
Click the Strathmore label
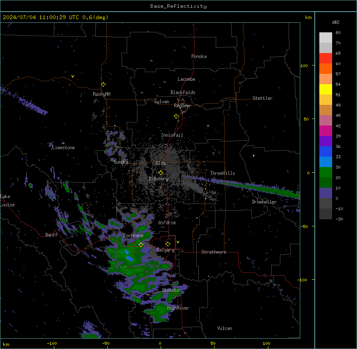point(214,252)
